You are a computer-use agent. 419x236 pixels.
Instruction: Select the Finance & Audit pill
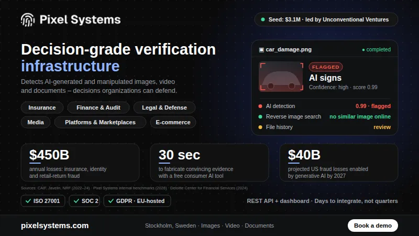(98, 108)
